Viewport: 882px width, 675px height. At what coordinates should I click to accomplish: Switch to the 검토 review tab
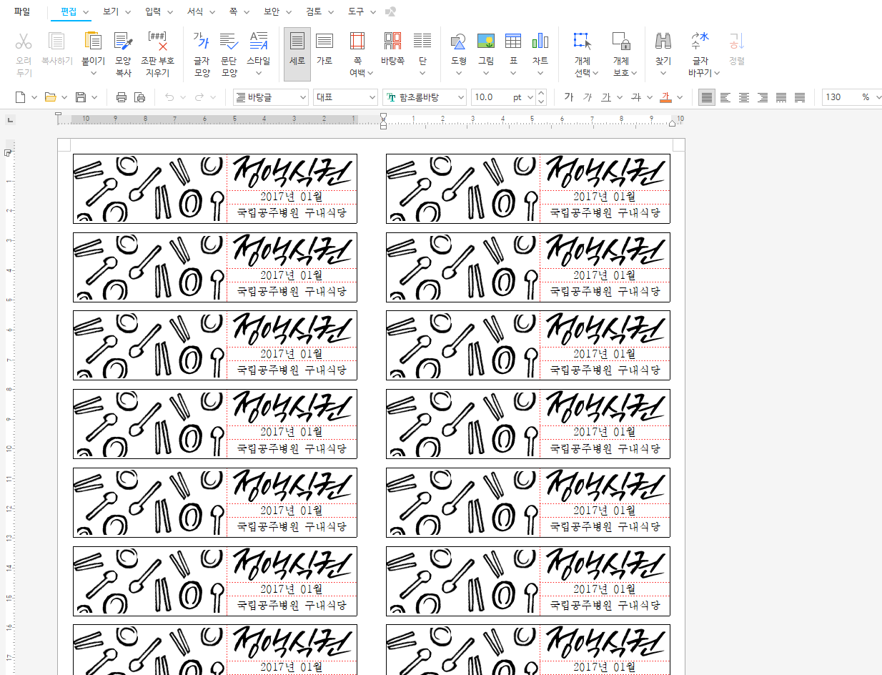(314, 11)
